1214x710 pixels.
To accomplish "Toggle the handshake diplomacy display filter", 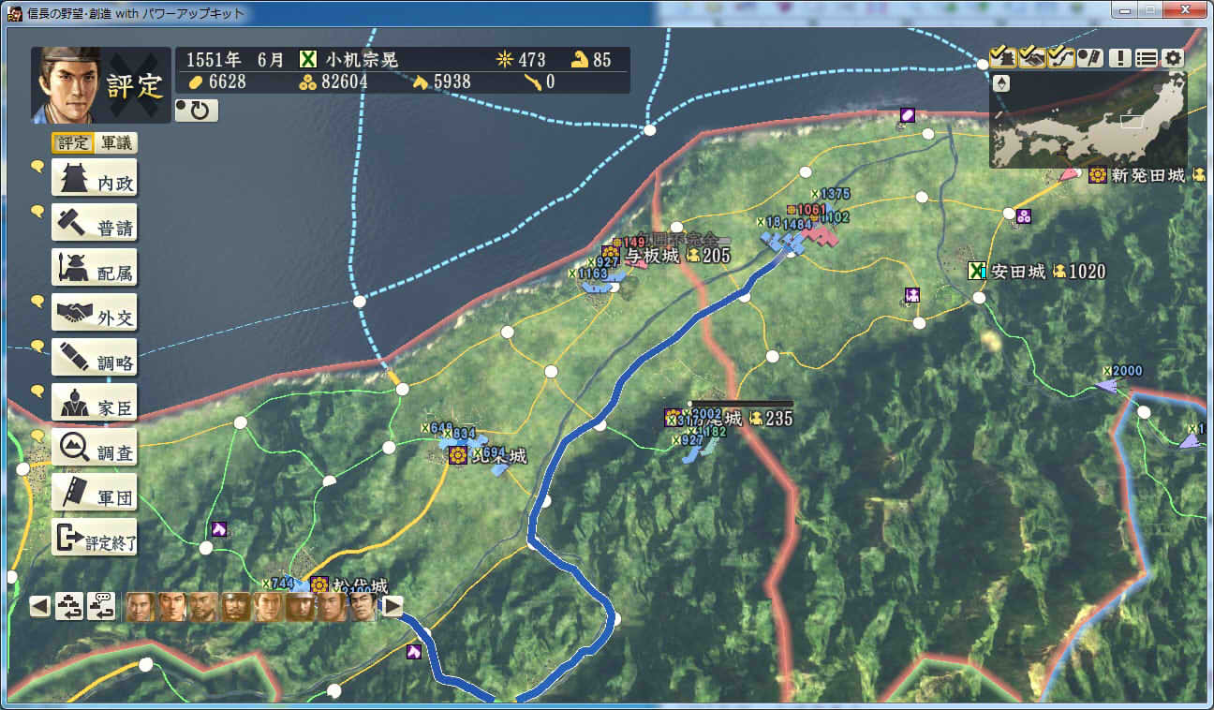I will point(1031,57).
